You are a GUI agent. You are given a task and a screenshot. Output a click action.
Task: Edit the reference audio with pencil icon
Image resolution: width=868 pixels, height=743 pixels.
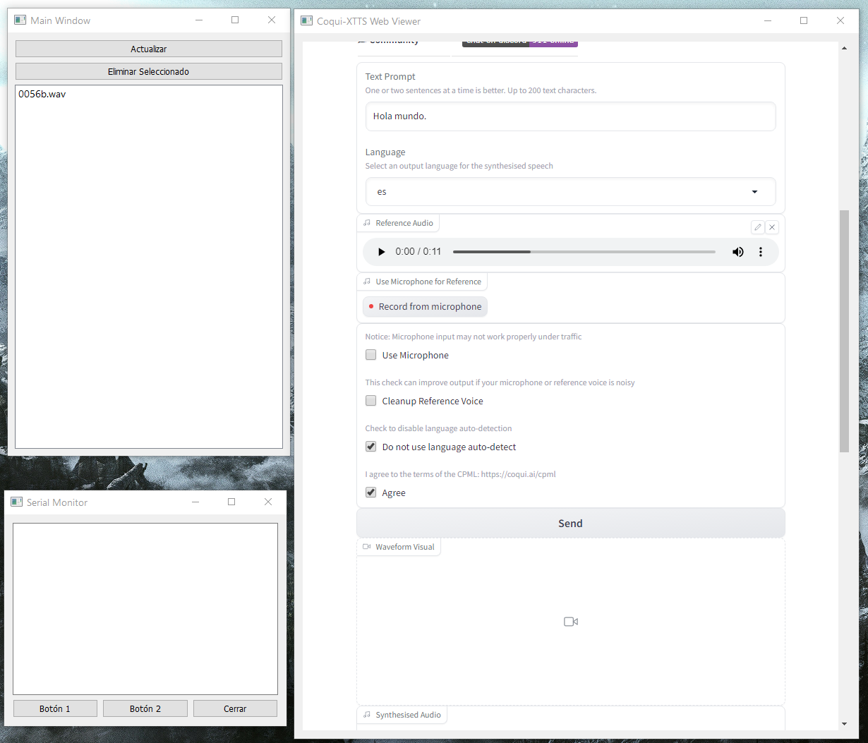(757, 227)
